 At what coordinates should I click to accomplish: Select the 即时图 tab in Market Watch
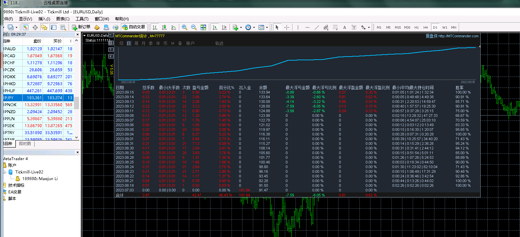(x=25, y=144)
